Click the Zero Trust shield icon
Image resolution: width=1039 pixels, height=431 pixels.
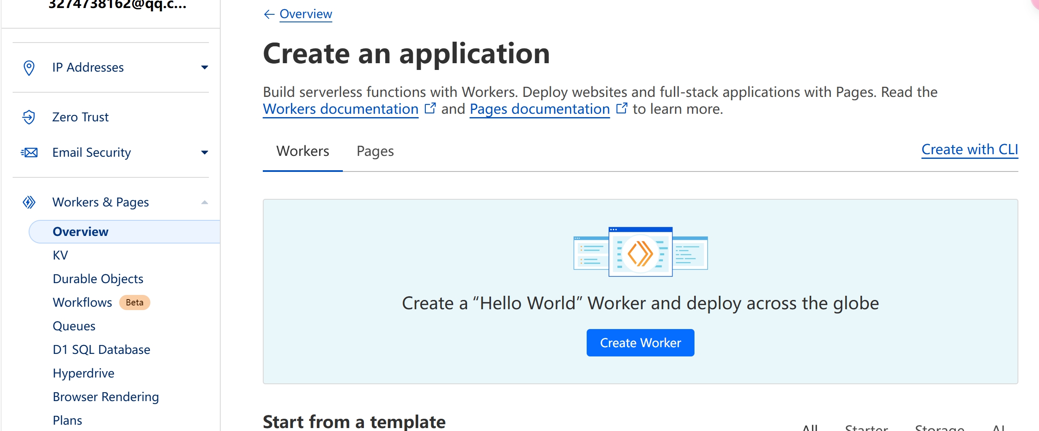pos(29,117)
